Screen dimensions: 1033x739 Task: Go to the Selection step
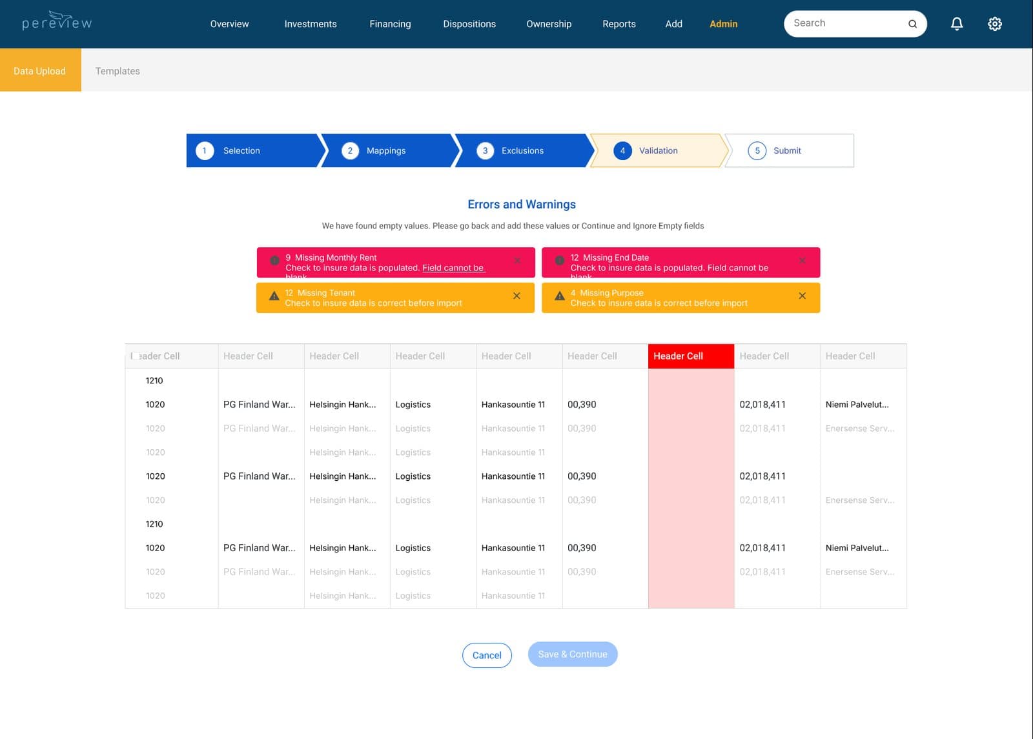click(254, 150)
